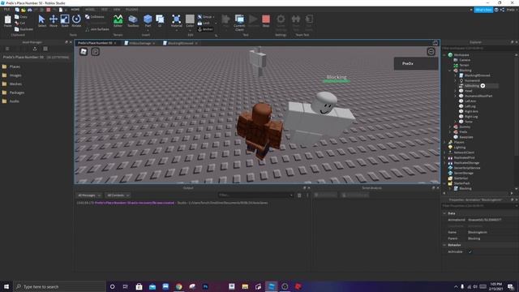Collapse the Blocking model in Explorer

coord(450,71)
